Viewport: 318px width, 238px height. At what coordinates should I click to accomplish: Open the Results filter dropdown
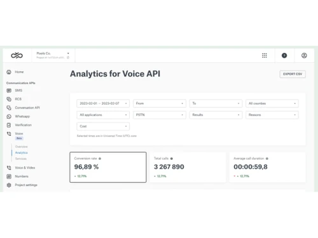coord(216,115)
